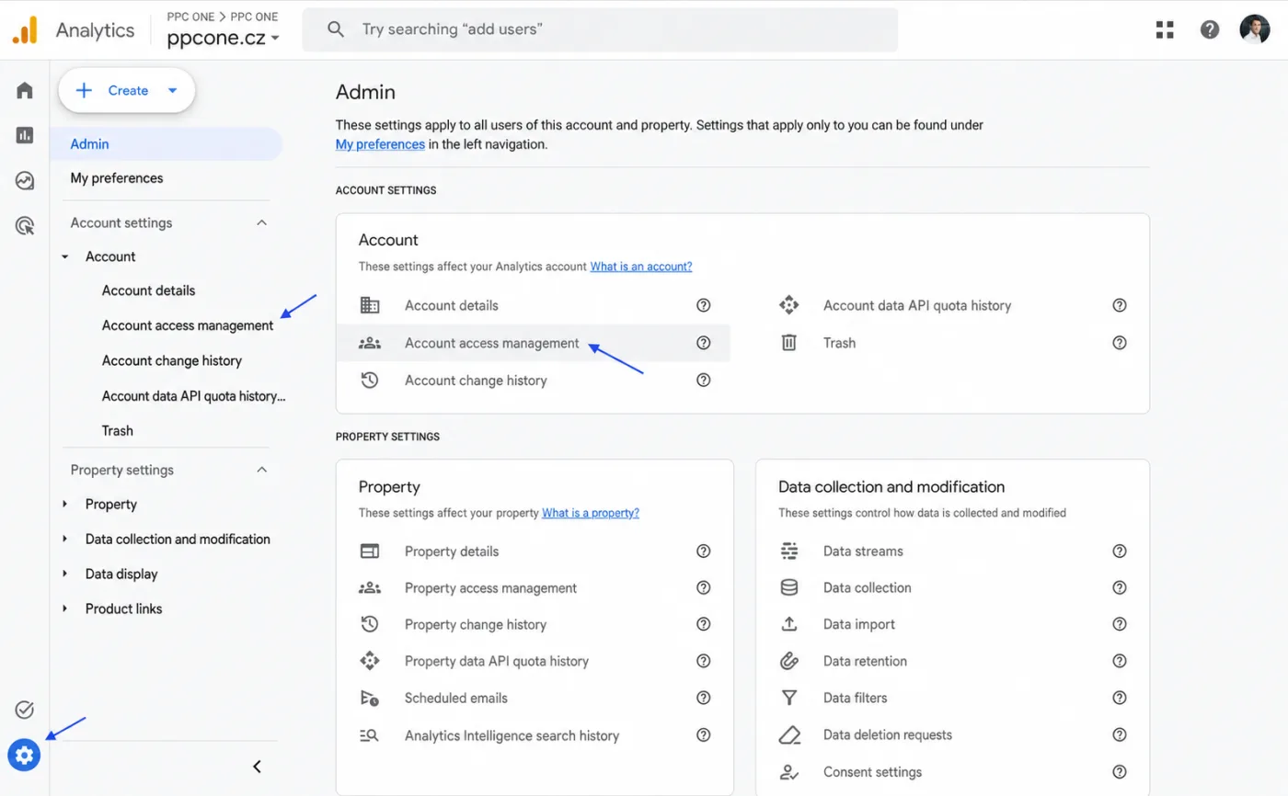
Task: Click the Data streams icon
Action: 788,552
